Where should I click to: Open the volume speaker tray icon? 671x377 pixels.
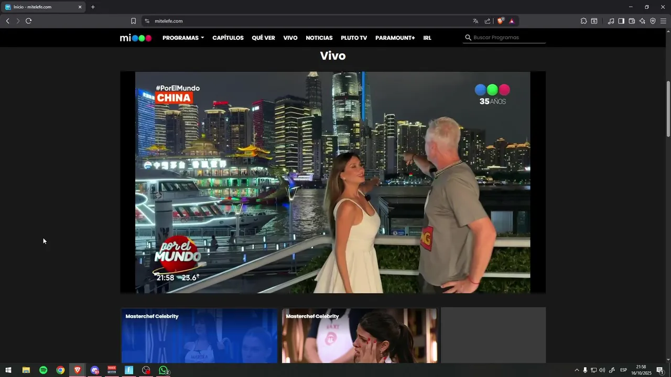(602, 370)
